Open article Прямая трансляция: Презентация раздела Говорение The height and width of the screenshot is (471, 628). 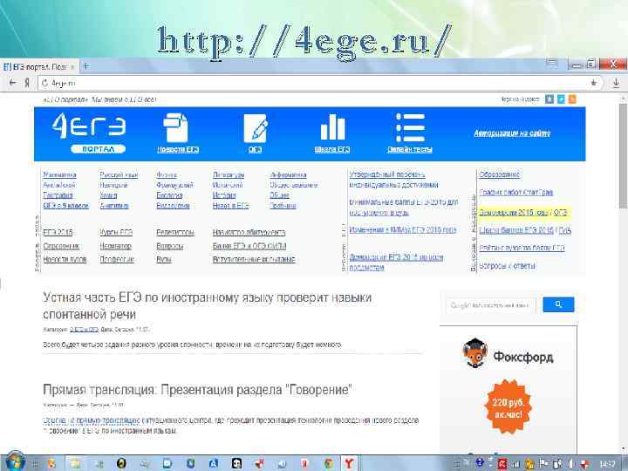point(197,390)
